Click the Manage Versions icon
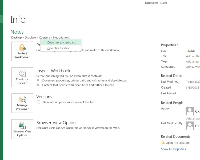This screenshot has height=160, width=200. tap(22, 99)
